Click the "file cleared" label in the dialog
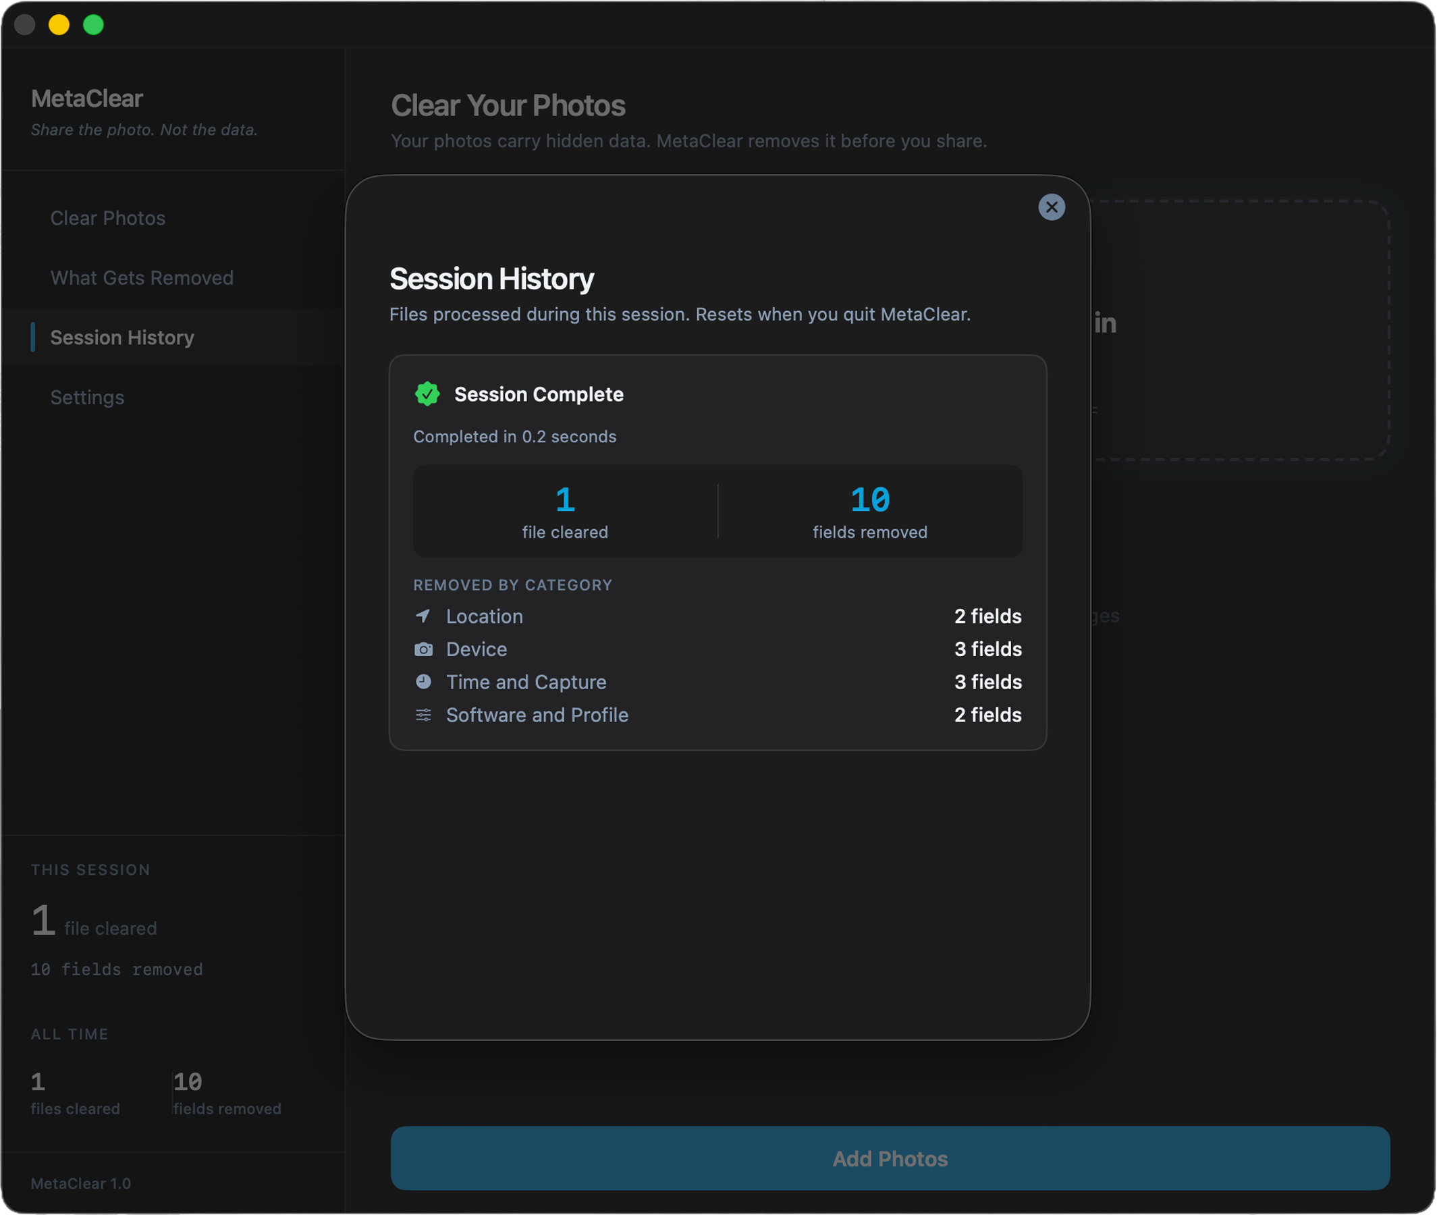This screenshot has width=1437, height=1215. point(565,533)
